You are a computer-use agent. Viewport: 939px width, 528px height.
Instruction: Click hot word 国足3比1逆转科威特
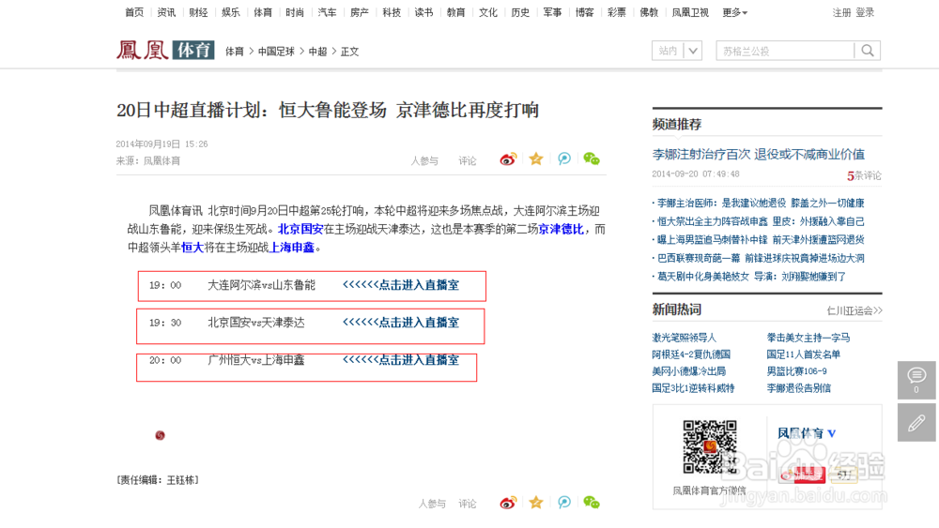click(694, 388)
